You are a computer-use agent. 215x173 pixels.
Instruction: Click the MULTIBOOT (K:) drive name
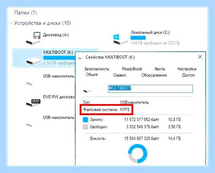pyautogui.click(x=58, y=52)
